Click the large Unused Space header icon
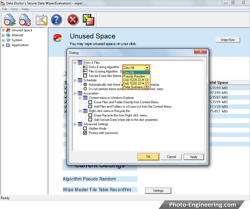 coord(58,38)
